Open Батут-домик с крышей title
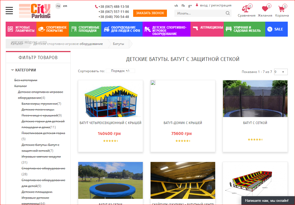295x205 pixels. (x=183, y=123)
